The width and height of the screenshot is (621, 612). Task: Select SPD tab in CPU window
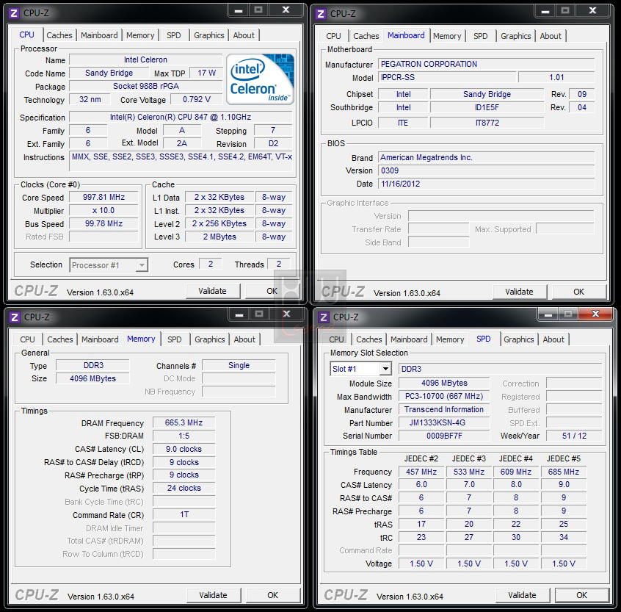173,35
